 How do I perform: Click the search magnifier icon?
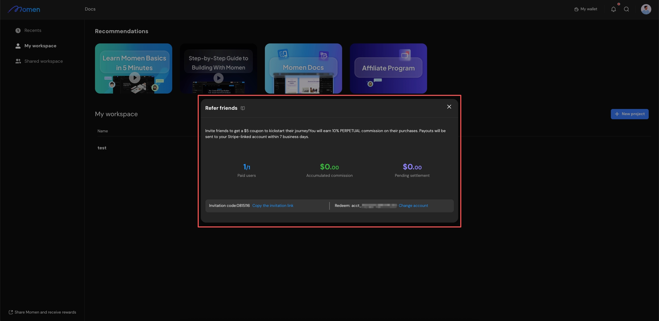coord(626,9)
